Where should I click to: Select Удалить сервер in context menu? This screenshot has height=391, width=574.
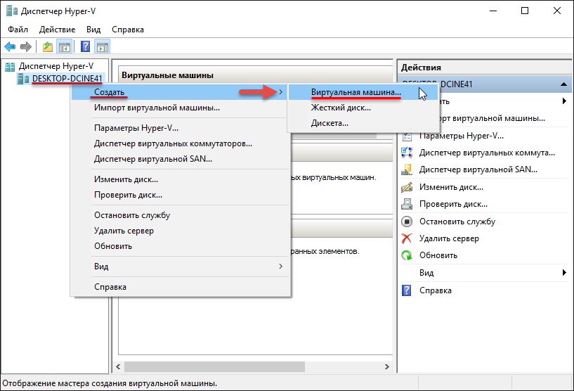point(181,231)
